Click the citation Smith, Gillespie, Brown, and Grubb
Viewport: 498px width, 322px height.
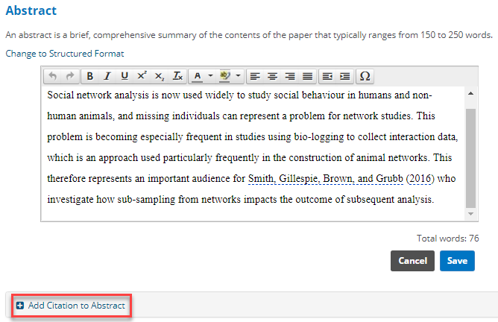[x=326, y=178]
